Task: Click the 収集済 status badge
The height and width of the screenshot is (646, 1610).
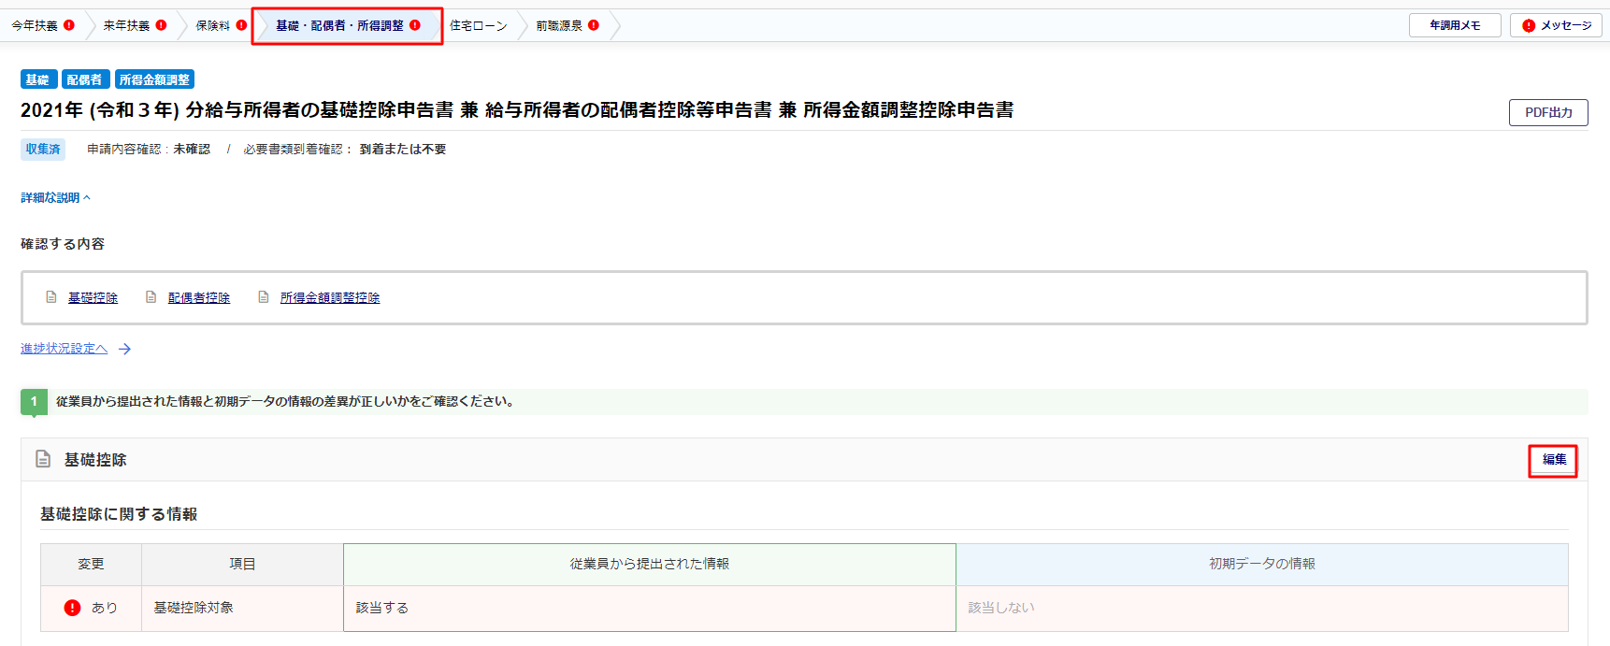Action: click(43, 150)
